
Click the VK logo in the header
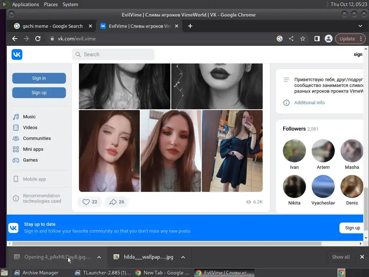(17, 54)
